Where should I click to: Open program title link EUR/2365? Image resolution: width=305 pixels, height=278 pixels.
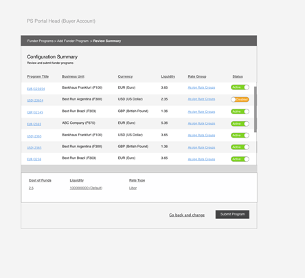tap(34, 124)
